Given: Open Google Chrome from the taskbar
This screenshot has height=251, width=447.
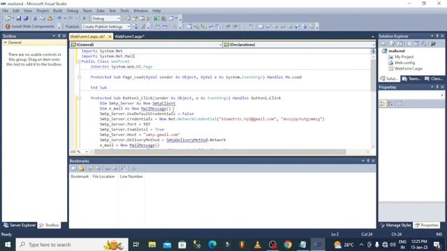Looking at the screenshot, I should [x=288, y=245].
